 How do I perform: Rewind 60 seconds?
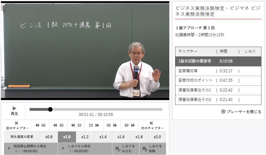tap(40, 125)
